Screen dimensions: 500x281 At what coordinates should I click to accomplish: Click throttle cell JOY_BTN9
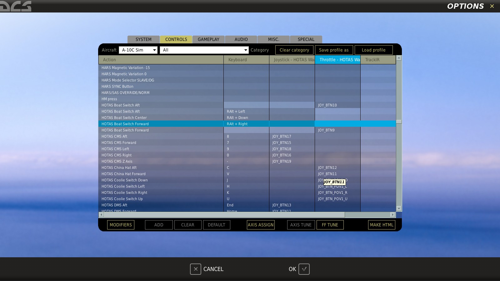[x=337, y=130]
